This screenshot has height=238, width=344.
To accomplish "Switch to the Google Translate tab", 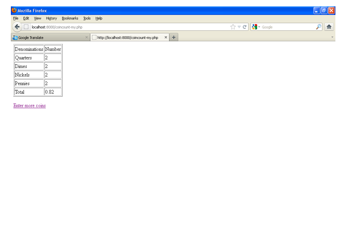I will pyautogui.click(x=50, y=37).
